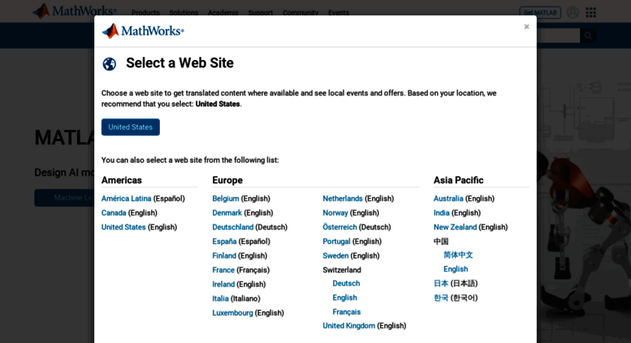Select the Luxembourg (English) site

(x=232, y=313)
